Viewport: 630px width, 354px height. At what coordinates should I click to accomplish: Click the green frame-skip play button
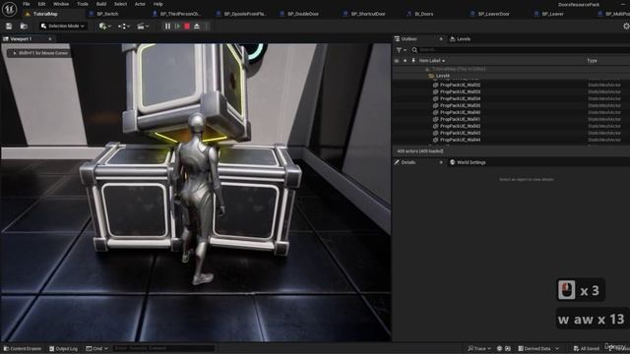tap(177, 27)
